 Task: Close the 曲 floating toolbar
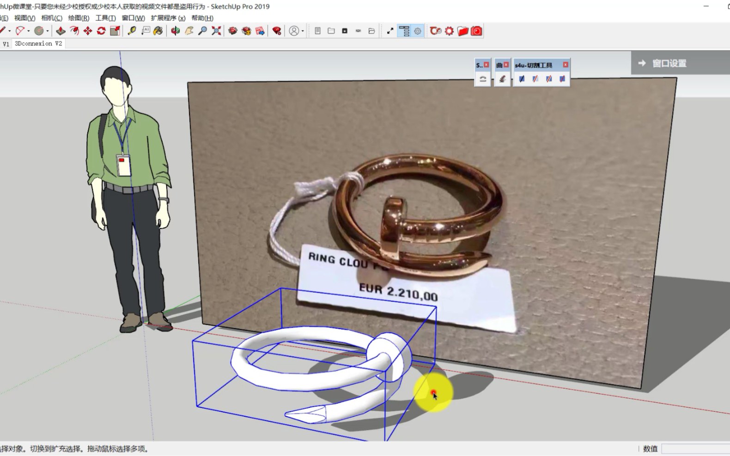506,65
